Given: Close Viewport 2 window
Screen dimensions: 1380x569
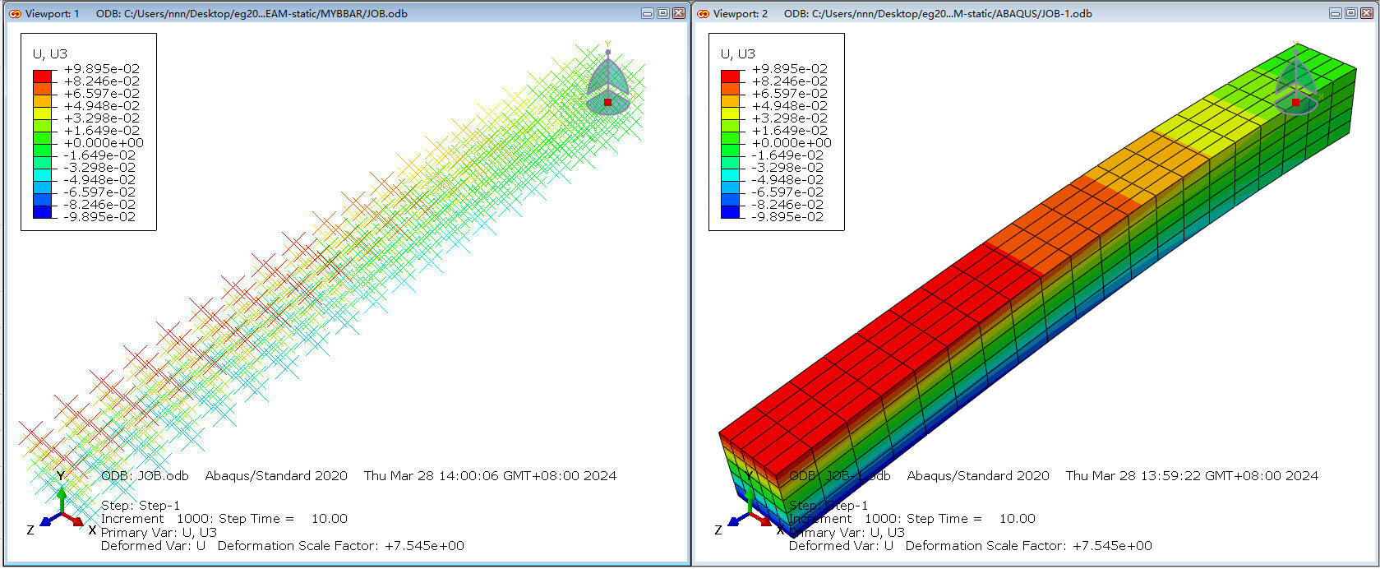Looking at the screenshot, I should [x=1367, y=13].
